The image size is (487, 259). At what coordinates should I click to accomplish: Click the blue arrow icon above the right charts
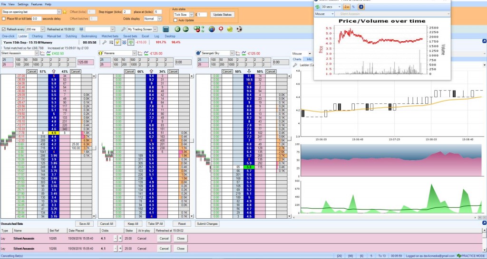tap(484, 41)
